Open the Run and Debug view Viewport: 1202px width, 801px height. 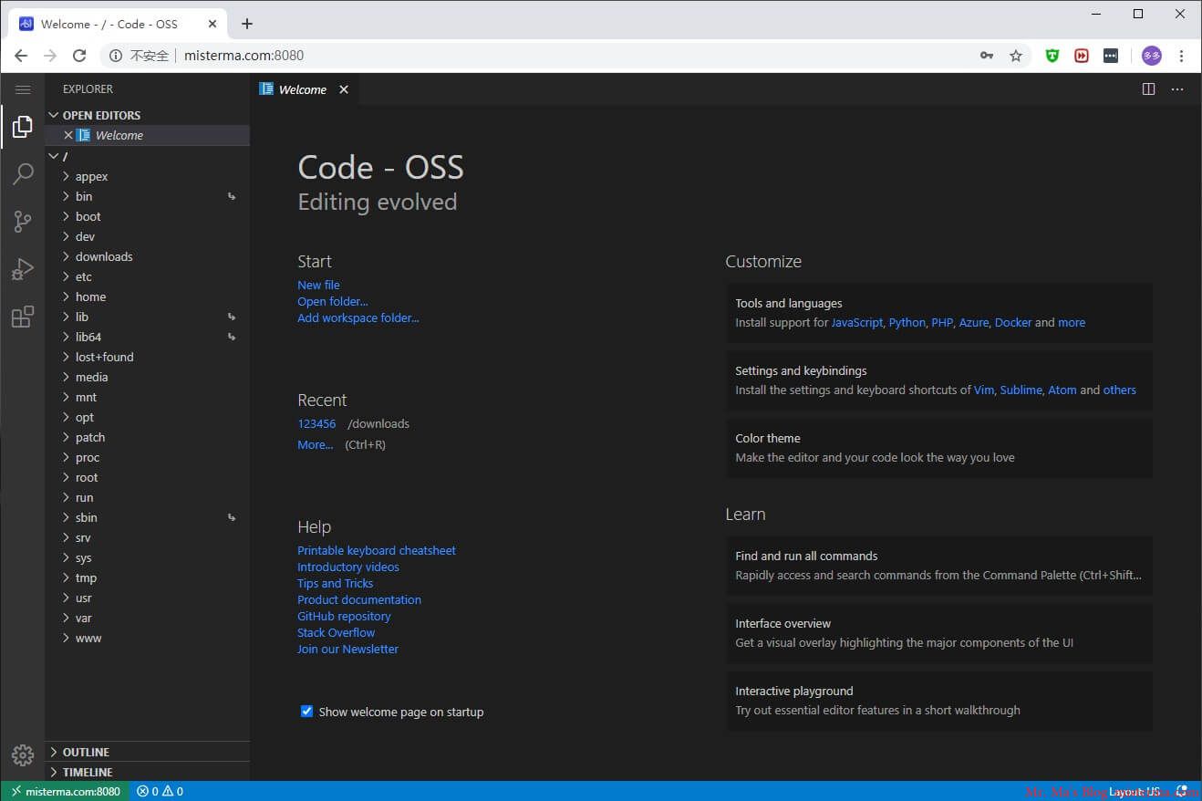pos(23,269)
